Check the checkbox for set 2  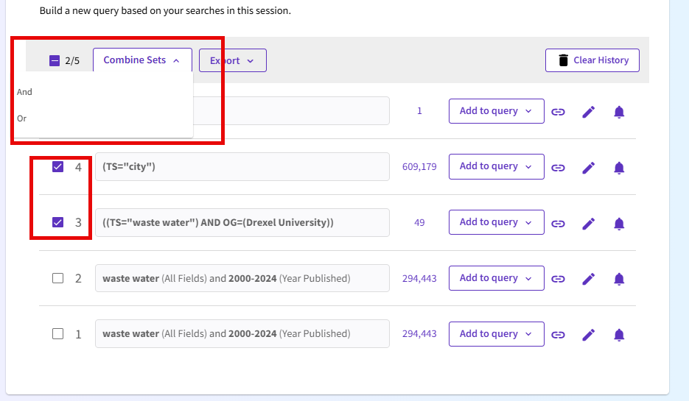click(x=58, y=278)
